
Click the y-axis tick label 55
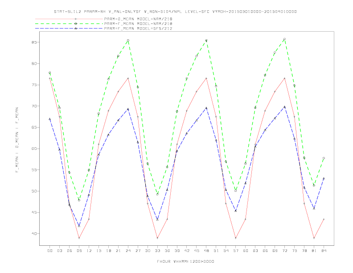click(x=34, y=170)
